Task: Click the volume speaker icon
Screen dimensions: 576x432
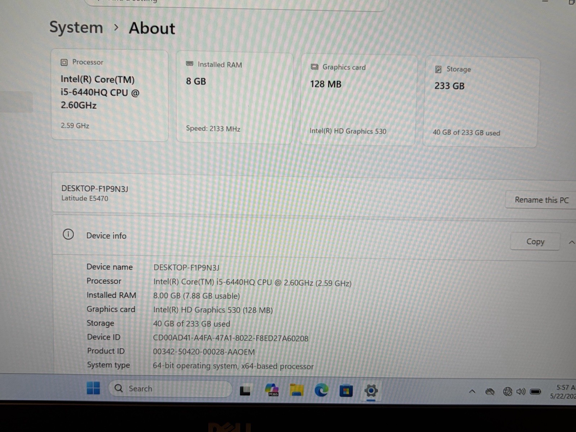Action: 521,391
